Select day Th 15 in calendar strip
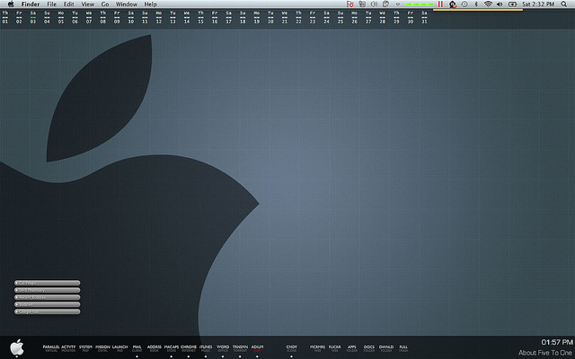This screenshot has height=359, width=575. (x=200, y=17)
